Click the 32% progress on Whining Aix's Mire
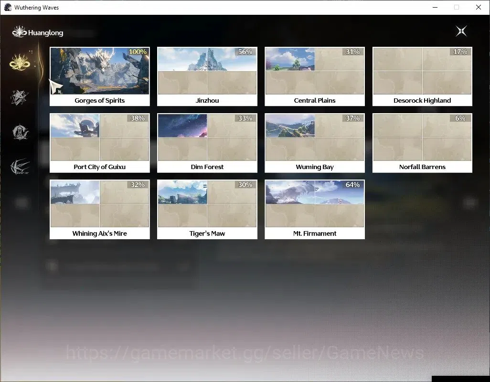This screenshot has height=382, width=490. 138,185
